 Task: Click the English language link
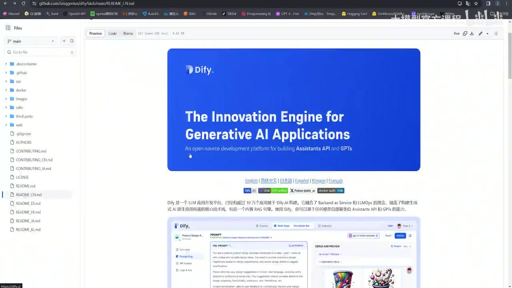click(251, 181)
